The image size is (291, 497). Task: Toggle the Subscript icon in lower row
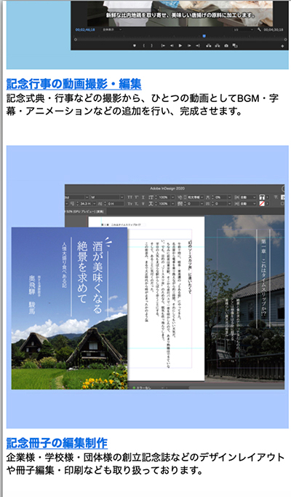coord(136,203)
